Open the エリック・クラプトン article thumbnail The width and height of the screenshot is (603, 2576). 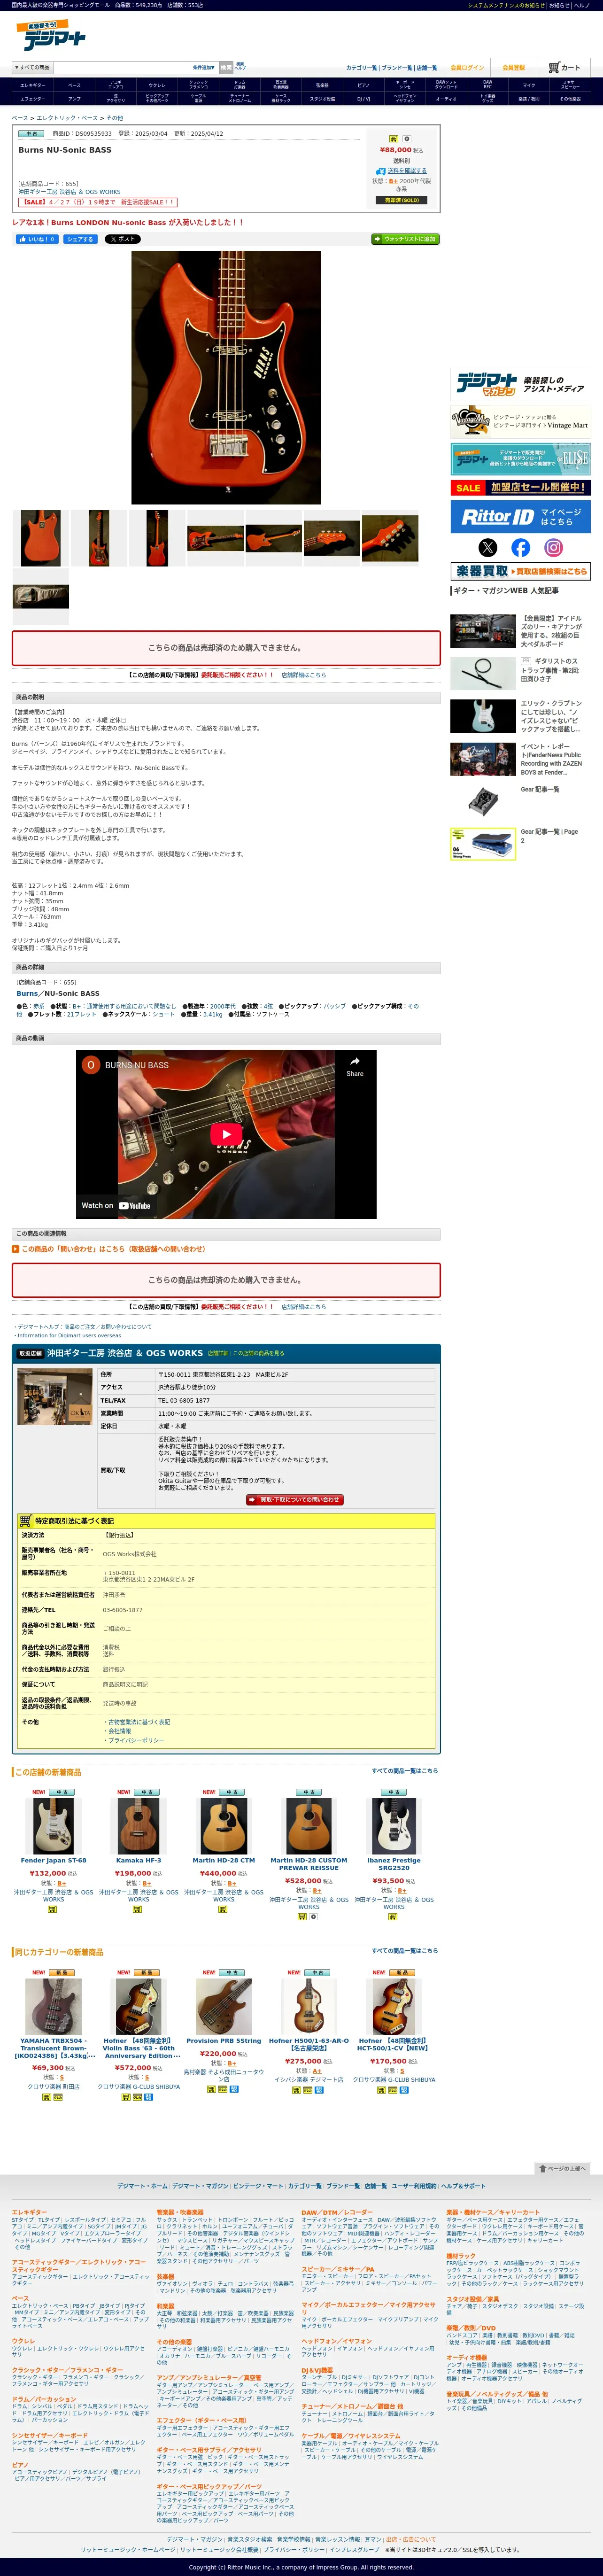tap(483, 716)
